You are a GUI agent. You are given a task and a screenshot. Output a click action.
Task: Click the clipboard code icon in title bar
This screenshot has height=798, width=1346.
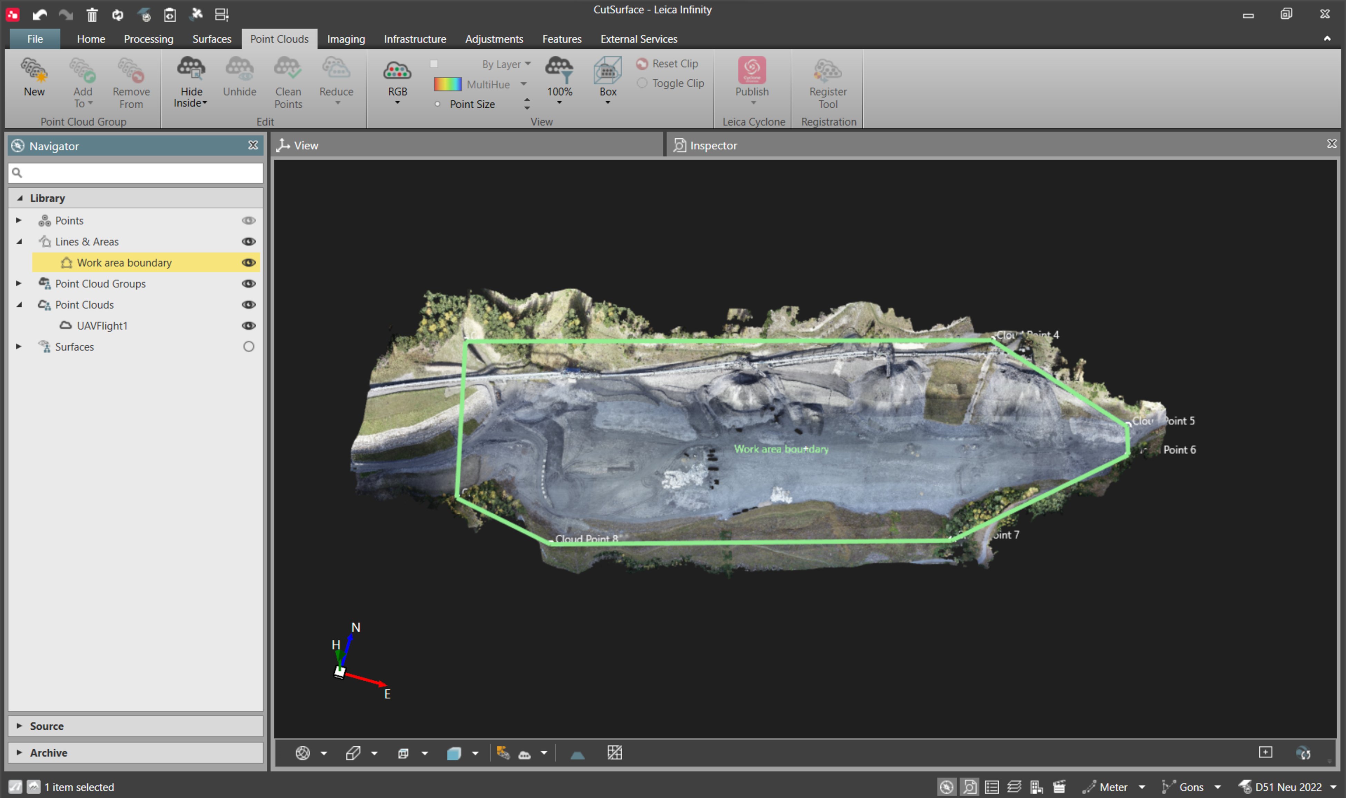170,14
